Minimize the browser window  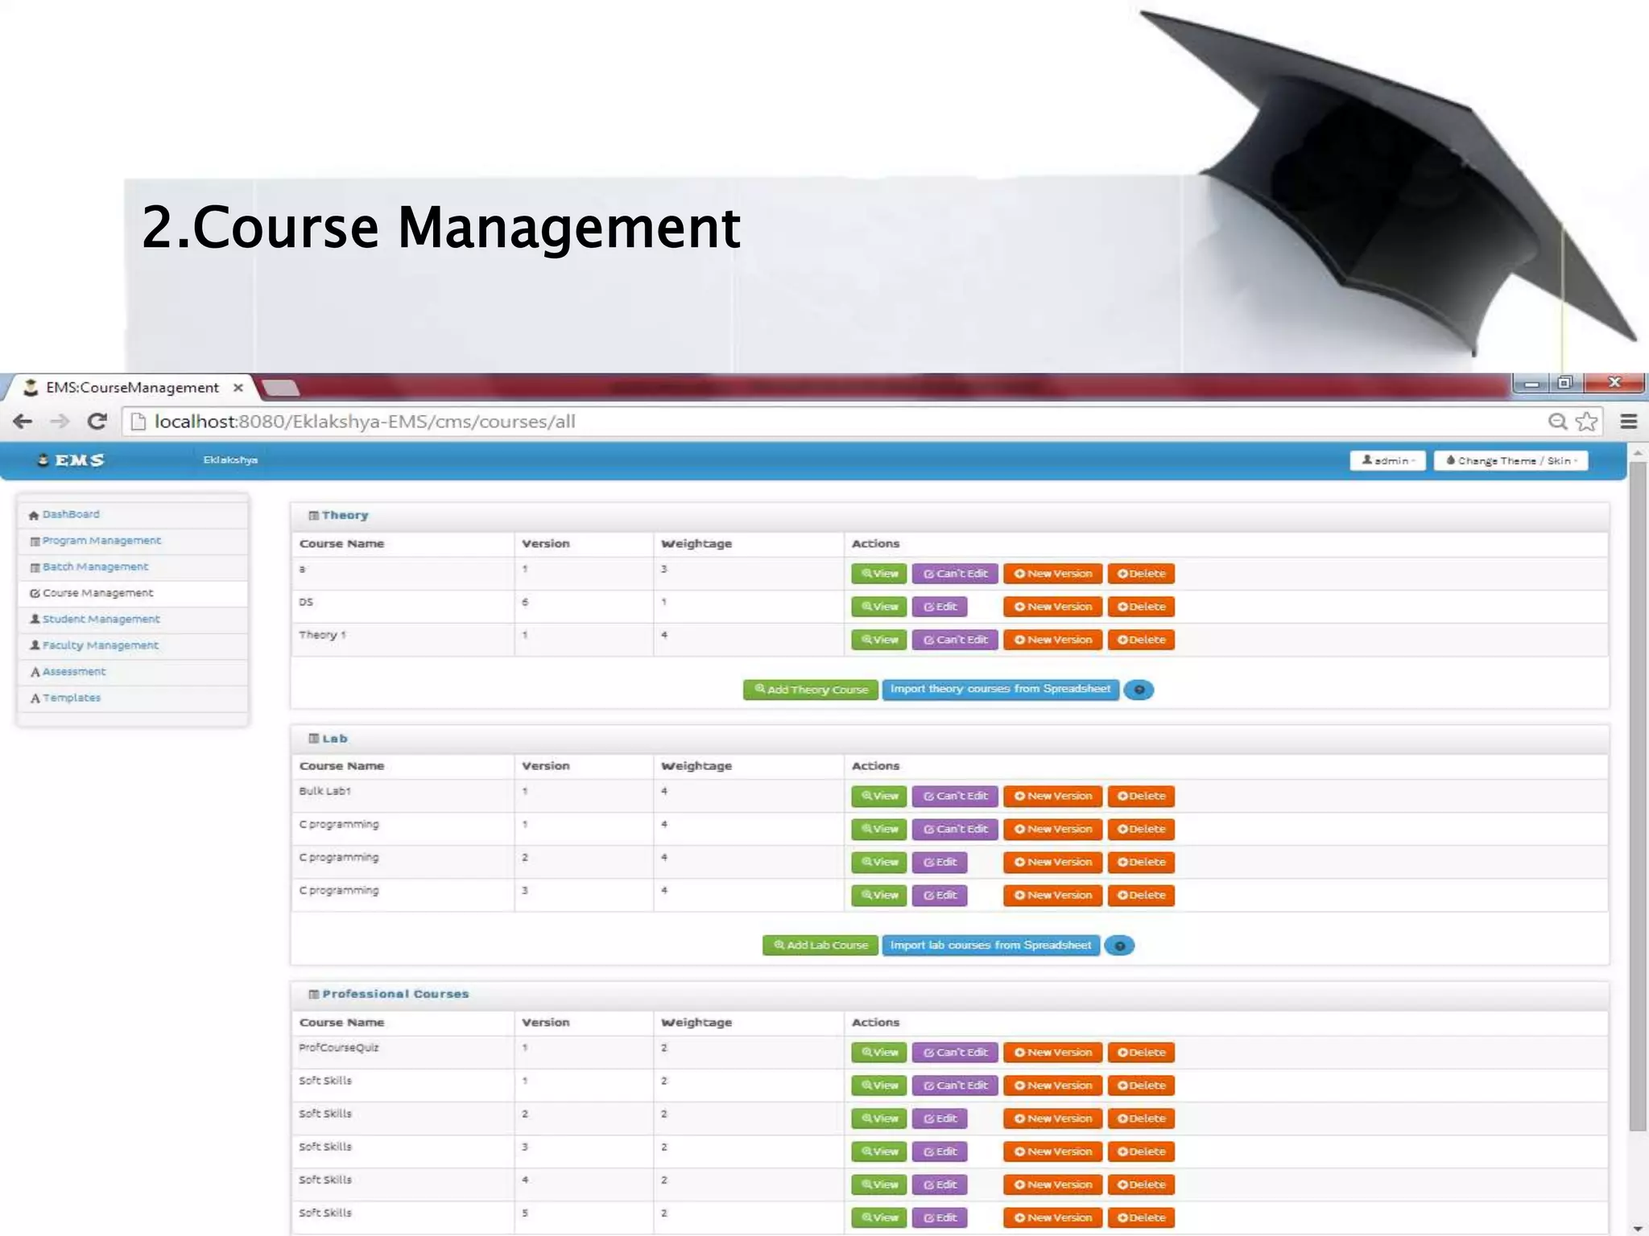tap(1531, 383)
